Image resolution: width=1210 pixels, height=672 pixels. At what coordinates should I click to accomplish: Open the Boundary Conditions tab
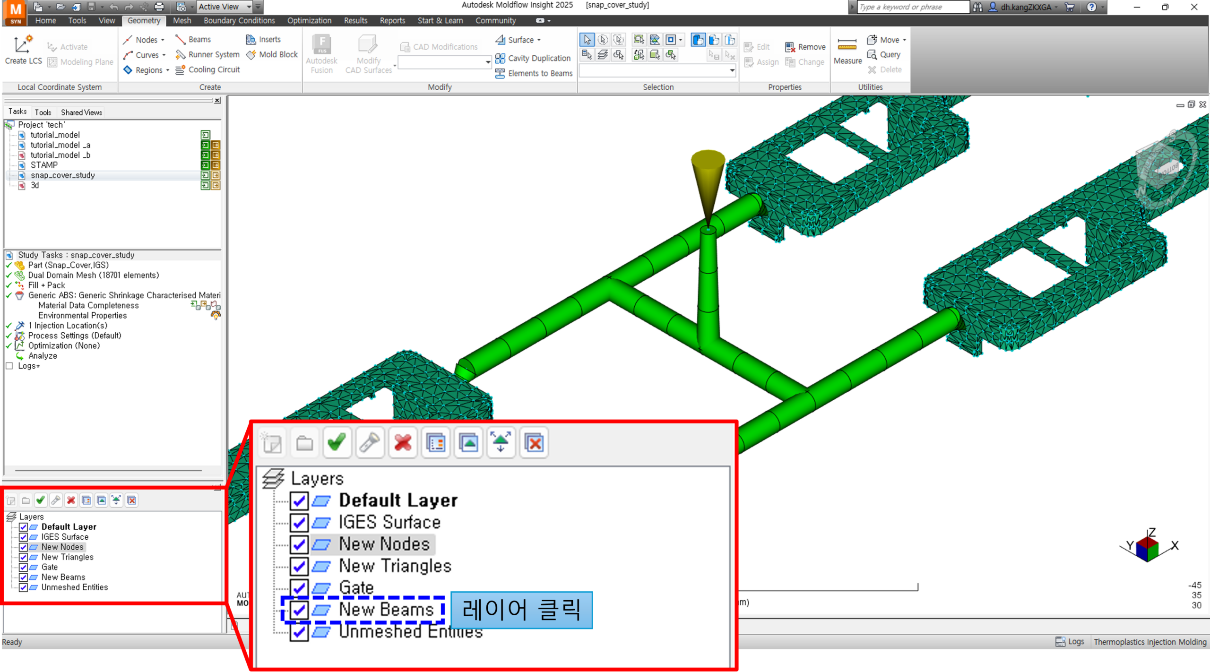point(239,21)
